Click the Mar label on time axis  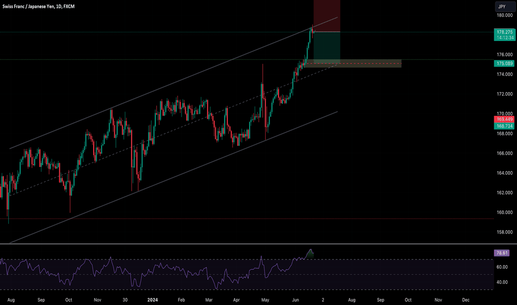209,299
